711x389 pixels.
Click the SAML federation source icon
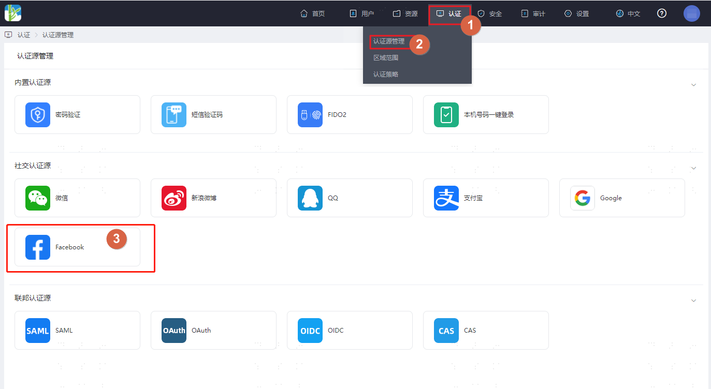38,331
